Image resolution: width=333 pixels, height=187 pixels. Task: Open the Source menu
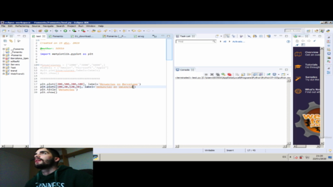[36, 26]
